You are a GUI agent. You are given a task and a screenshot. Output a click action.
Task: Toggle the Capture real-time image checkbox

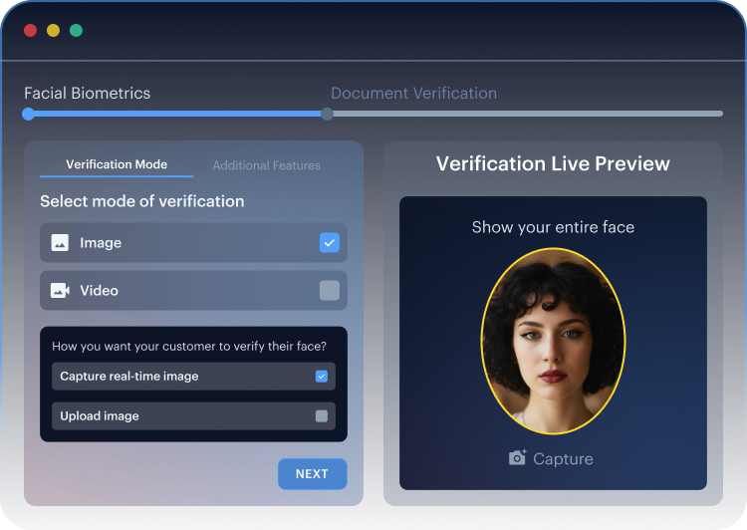(x=322, y=376)
